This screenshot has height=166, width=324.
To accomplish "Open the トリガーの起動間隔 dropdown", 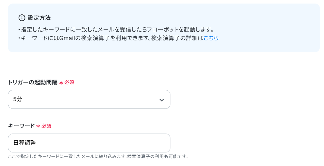I will tap(89, 99).
